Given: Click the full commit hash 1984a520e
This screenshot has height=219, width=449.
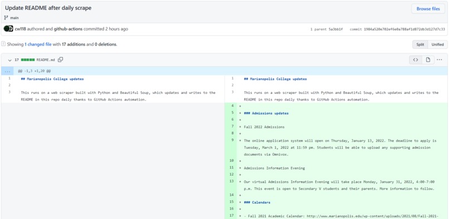Looking at the screenshot, I should click(x=404, y=29).
